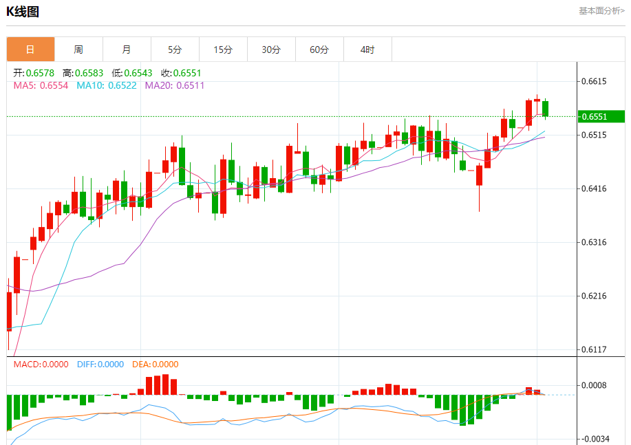This screenshot has width=631, height=445.
Task: Open the 基本面分析 link
Action: pos(601,11)
